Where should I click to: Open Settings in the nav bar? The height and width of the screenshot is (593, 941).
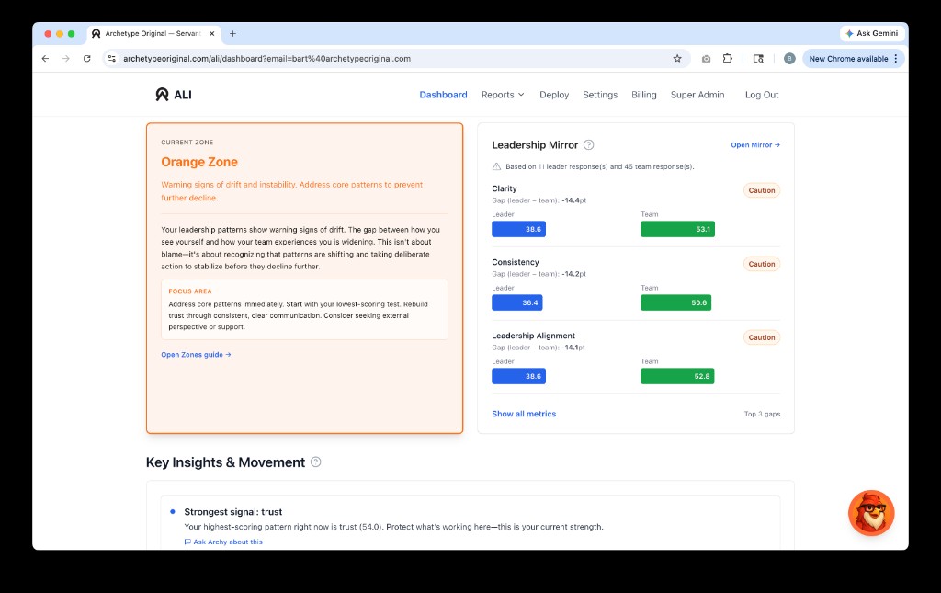(x=600, y=95)
